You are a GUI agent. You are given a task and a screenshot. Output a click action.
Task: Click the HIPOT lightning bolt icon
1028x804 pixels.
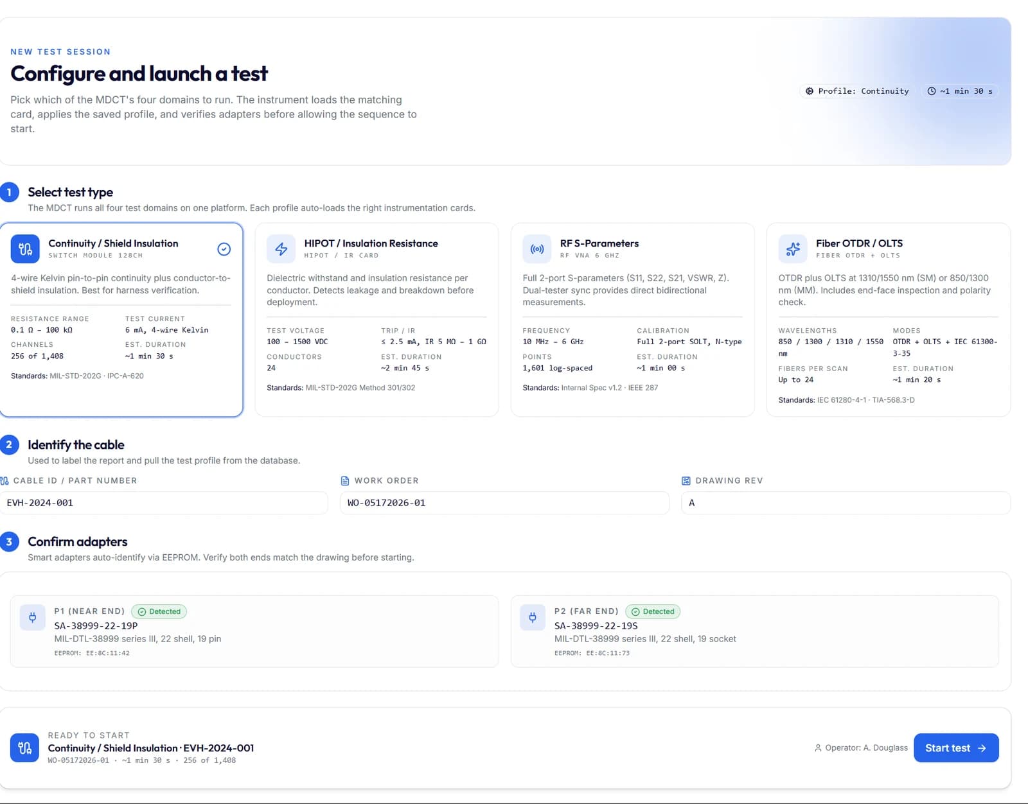(x=281, y=249)
